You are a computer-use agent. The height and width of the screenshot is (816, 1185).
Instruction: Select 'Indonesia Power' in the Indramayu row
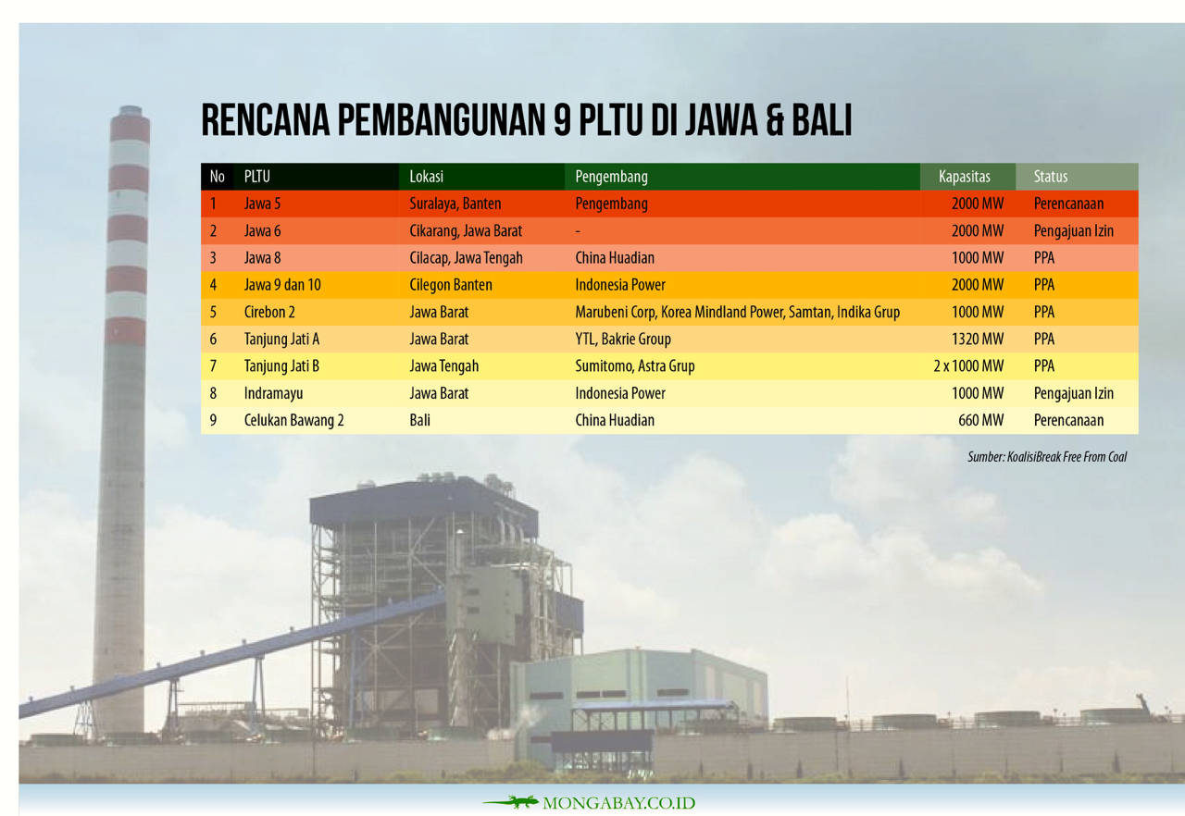620,393
